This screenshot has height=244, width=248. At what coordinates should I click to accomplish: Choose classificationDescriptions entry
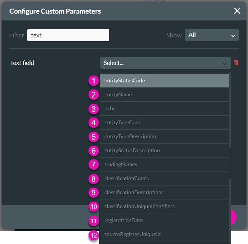pyautogui.click(x=164, y=192)
